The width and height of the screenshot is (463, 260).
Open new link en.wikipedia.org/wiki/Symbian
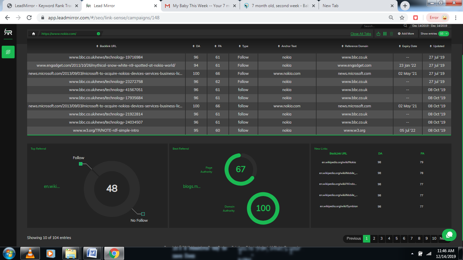339,206
